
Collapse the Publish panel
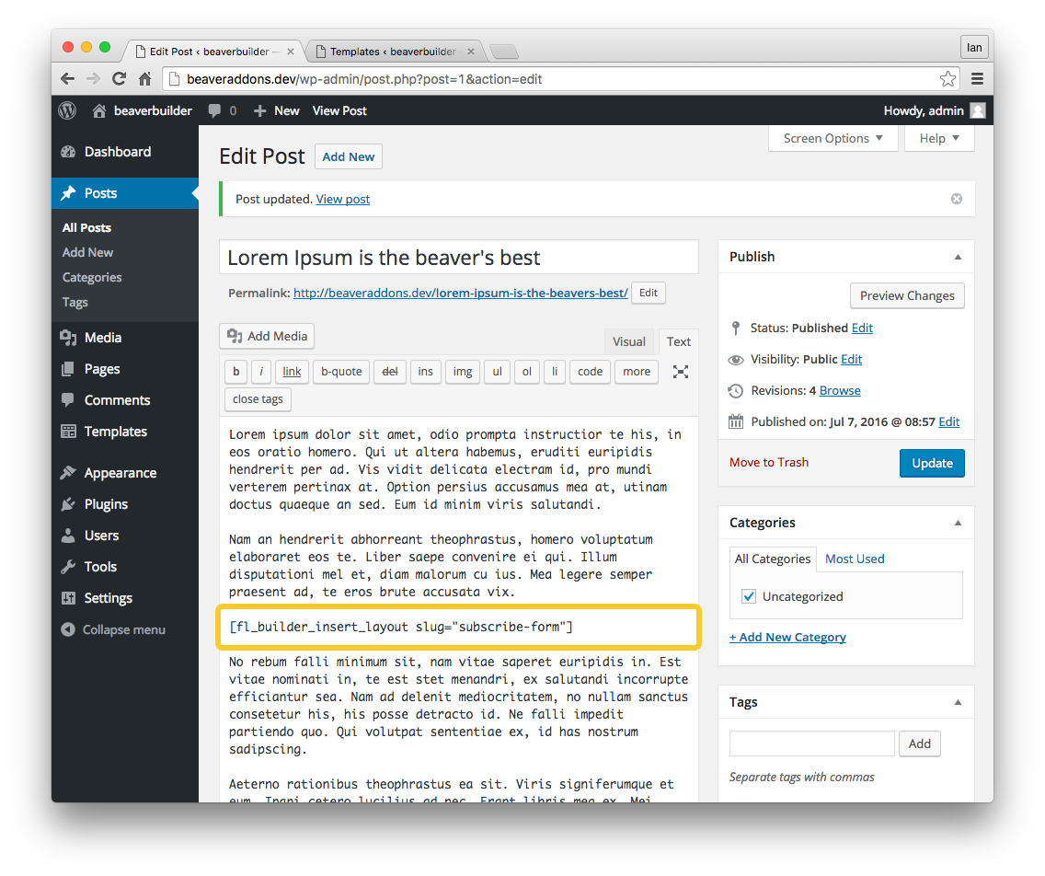(958, 258)
